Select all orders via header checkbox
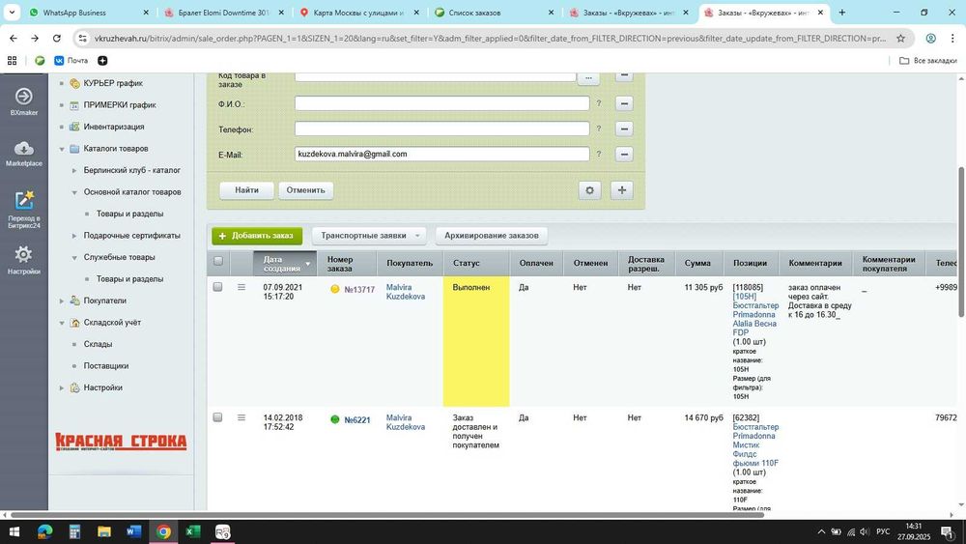Screen dimensions: 966x544 [x=218, y=261]
